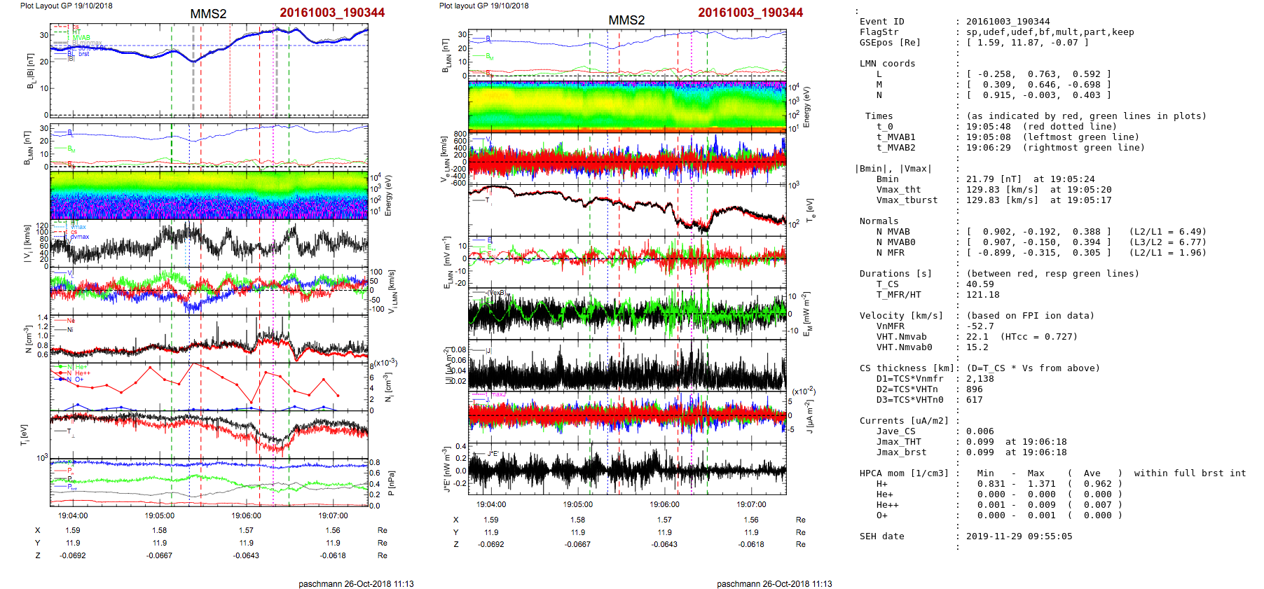This screenshot has width=1264, height=589.
Task: Click the energy spectrogram in the left plot
Action: (209, 195)
